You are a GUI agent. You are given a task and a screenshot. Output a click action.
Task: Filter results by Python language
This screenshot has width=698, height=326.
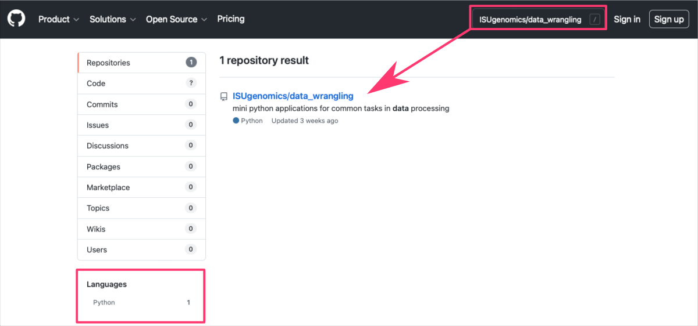(105, 302)
